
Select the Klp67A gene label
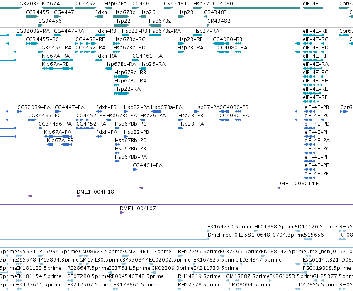coord(51,4)
